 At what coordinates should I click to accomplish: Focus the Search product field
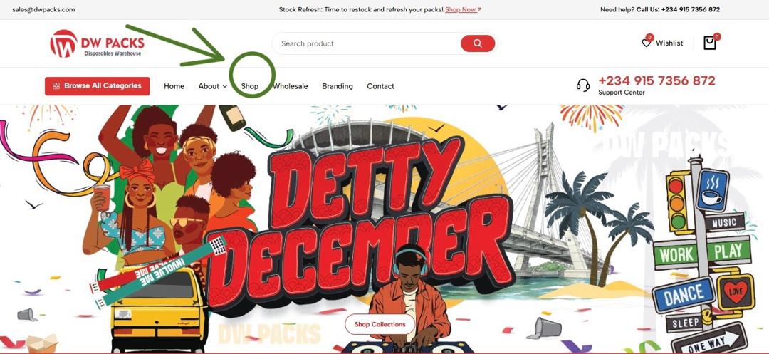pyautogui.click(x=365, y=43)
